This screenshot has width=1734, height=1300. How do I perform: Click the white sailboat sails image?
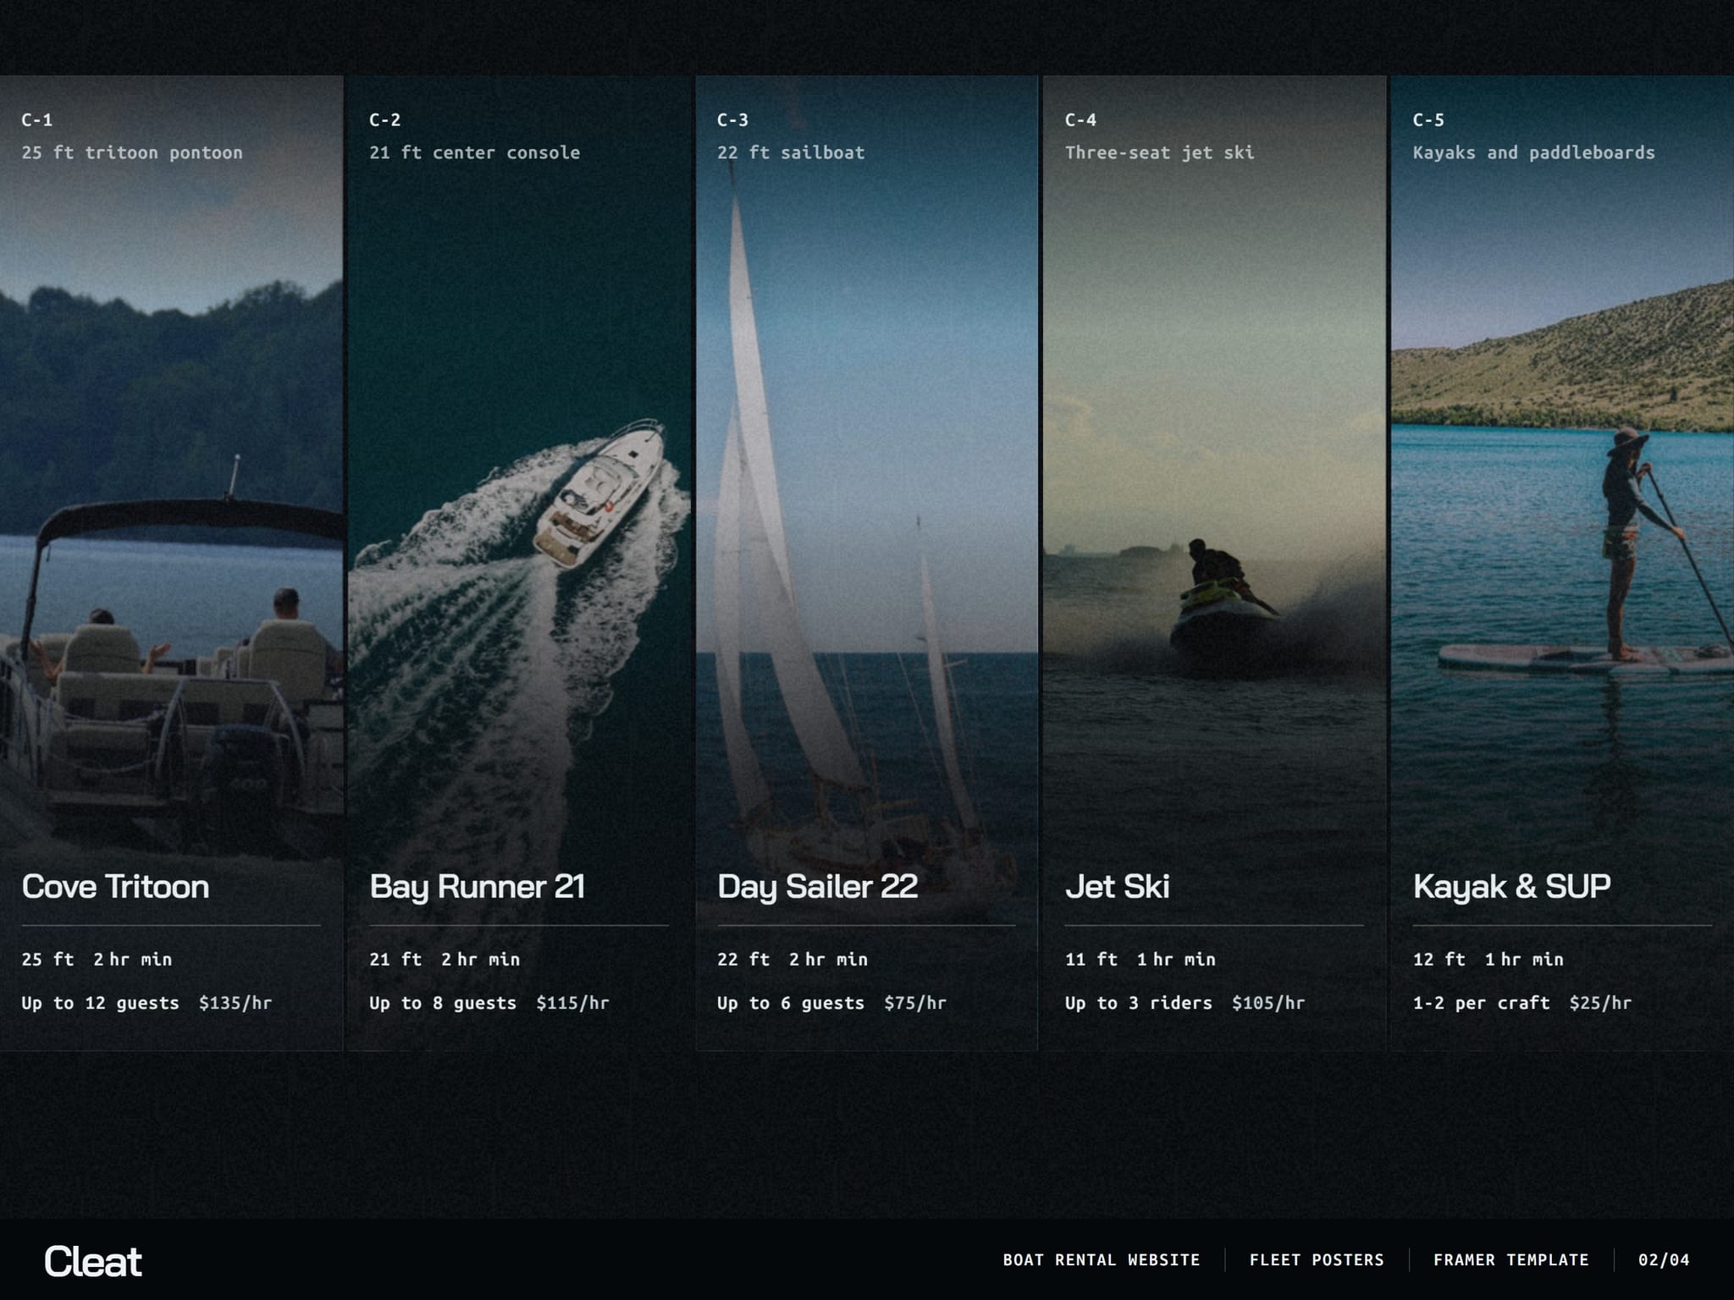point(866,508)
